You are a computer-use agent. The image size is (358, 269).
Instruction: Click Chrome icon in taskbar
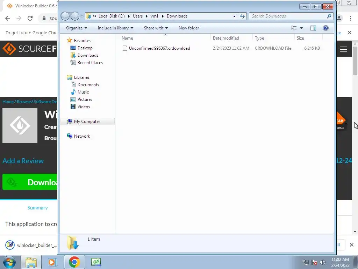[74, 262]
